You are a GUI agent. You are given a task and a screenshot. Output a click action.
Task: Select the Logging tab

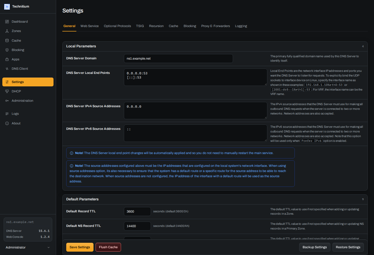(x=241, y=26)
